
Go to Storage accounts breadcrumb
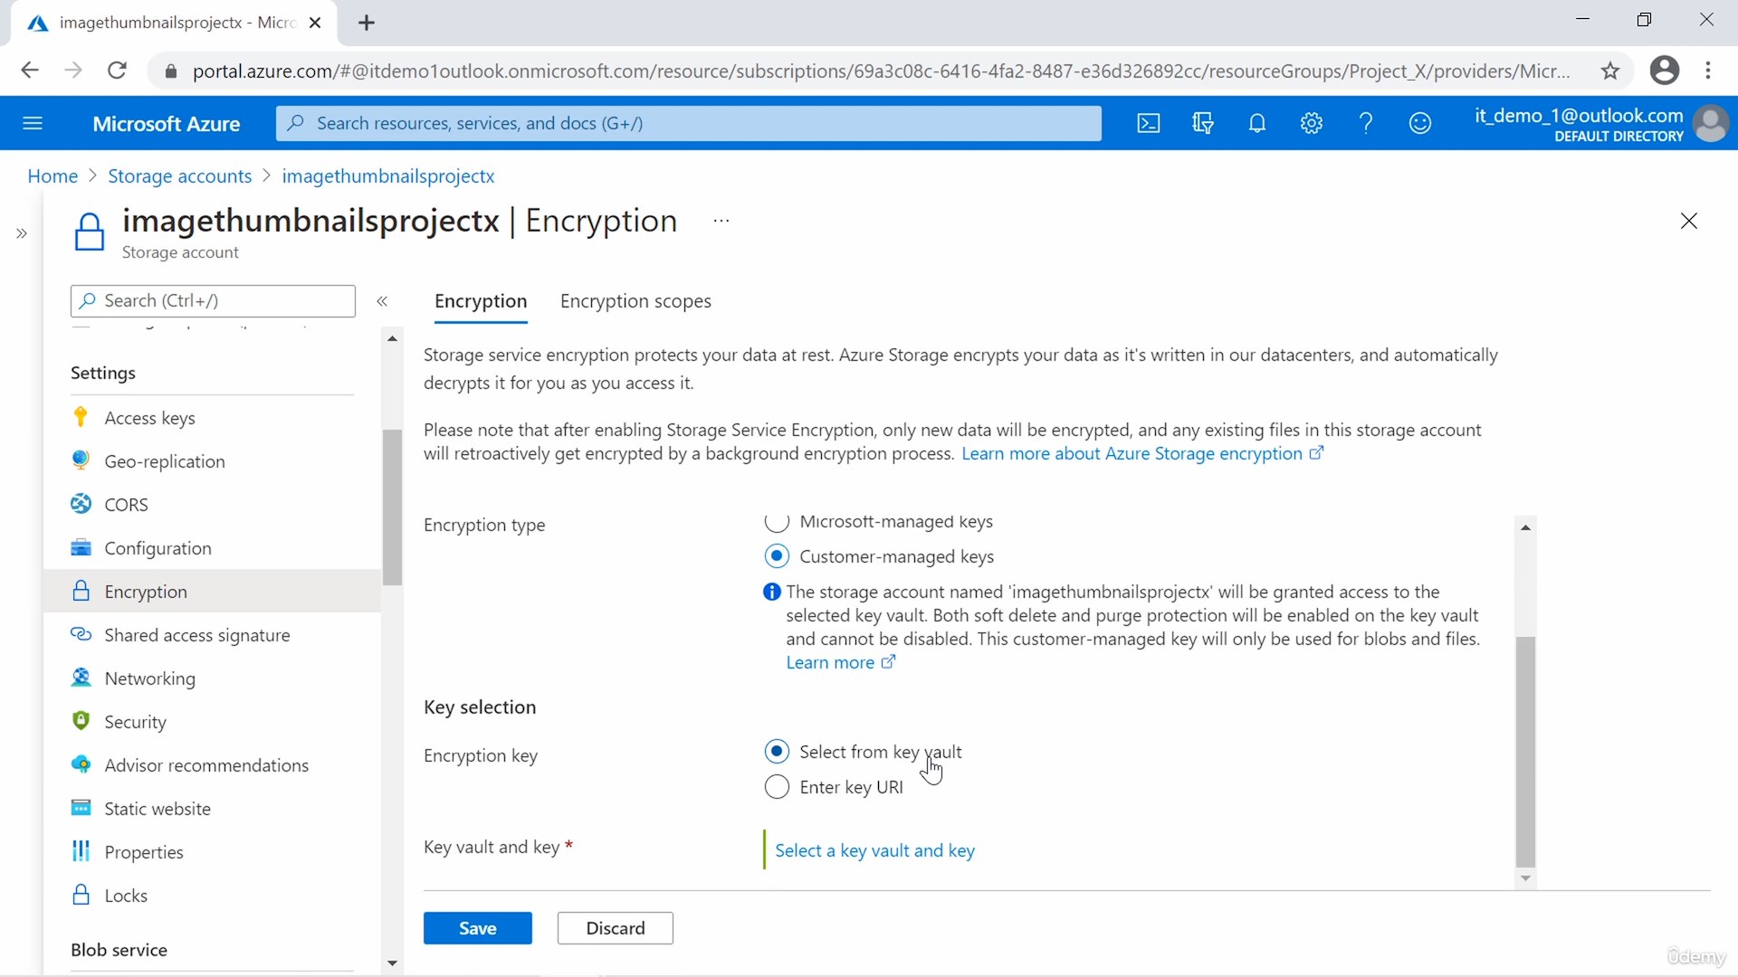(180, 175)
